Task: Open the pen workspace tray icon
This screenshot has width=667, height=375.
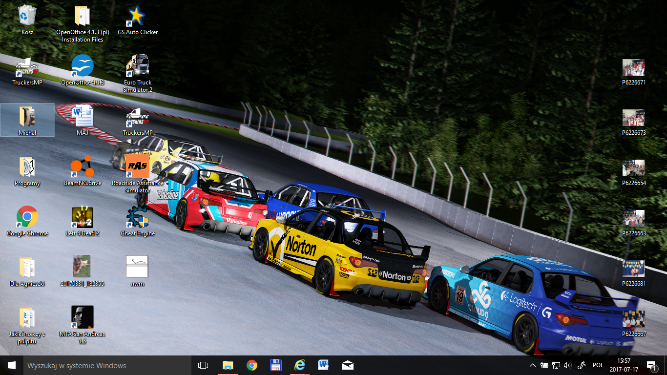Action: point(582,365)
